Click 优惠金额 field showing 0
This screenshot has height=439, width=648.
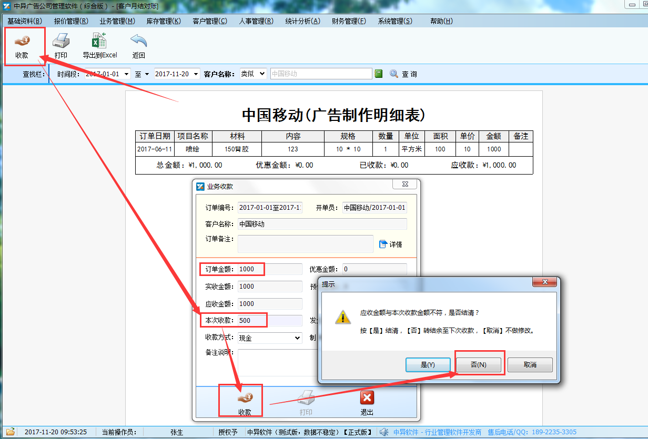pos(374,269)
